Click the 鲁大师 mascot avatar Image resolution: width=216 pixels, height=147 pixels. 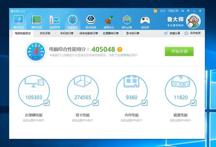(193, 21)
